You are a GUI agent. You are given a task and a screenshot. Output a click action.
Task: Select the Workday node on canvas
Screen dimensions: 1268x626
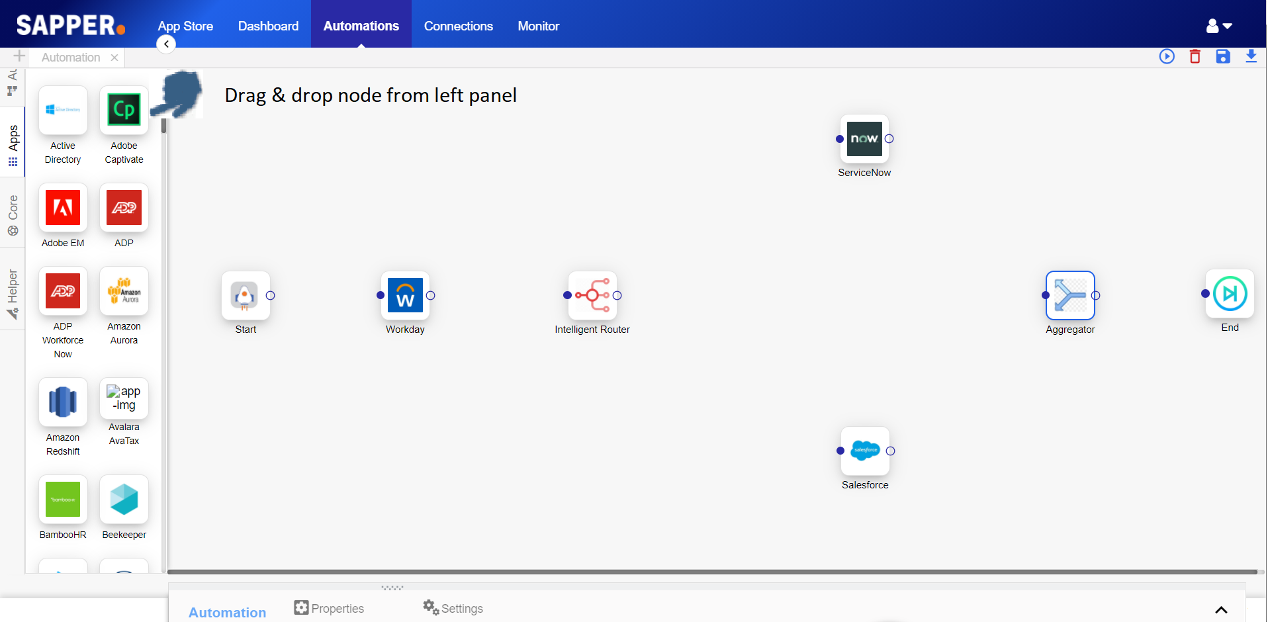click(x=405, y=296)
